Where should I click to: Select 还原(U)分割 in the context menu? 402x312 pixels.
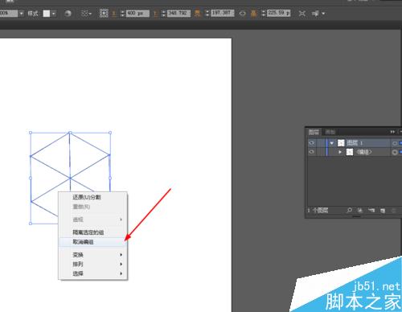point(92,197)
